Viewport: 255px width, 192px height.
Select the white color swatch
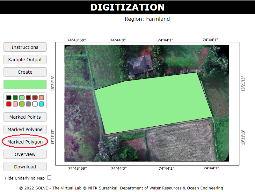pos(35,104)
